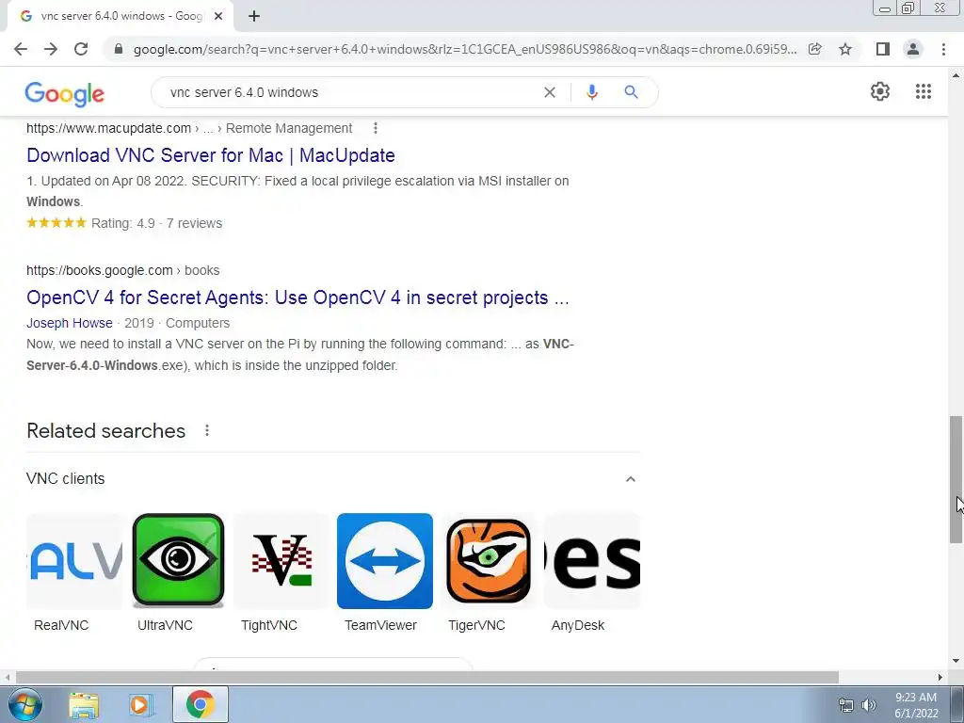Image resolution: width=964 pixels, height=723 pixels.
Task: Click the Rating: 4.9 · 7 reviews text
Action: pyautogui.click(x=157, y=223)
